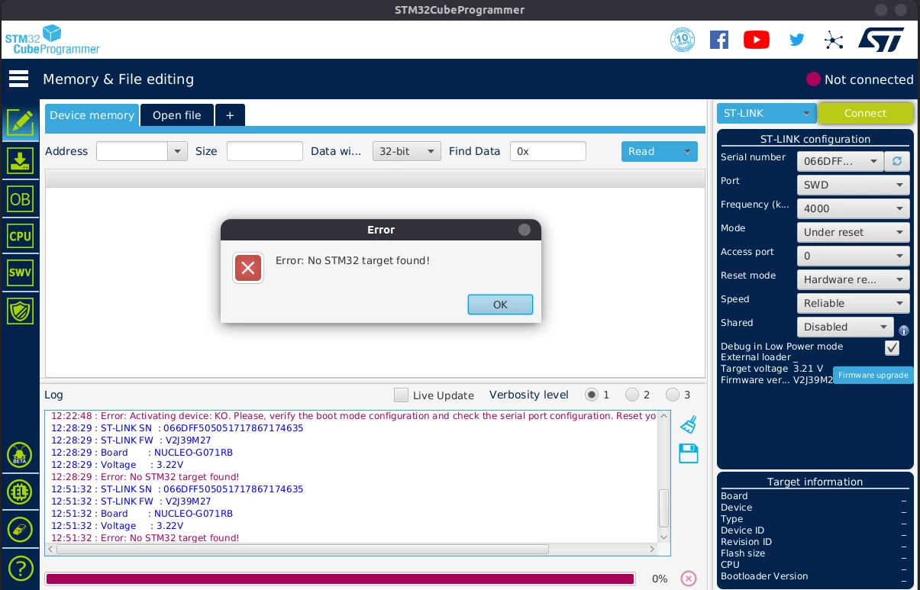Open the Access port dropdown
This screenshot has width=920, height=590.
pyautogui.click(x=853, y=256)
